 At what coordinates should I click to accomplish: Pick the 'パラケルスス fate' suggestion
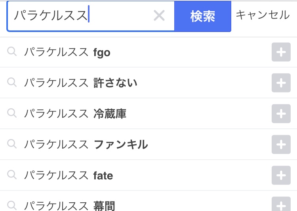(x=69, y=175)
